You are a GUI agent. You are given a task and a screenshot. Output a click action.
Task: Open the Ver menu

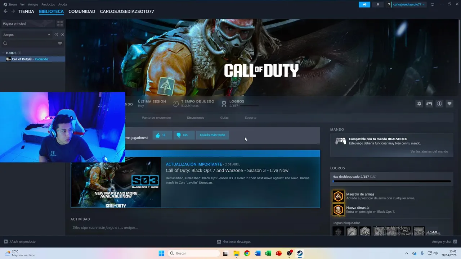click(22, 4)
